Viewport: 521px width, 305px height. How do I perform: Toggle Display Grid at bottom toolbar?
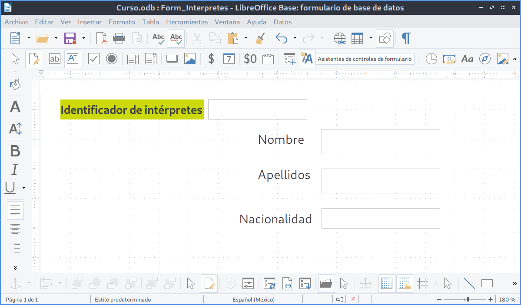386,284
